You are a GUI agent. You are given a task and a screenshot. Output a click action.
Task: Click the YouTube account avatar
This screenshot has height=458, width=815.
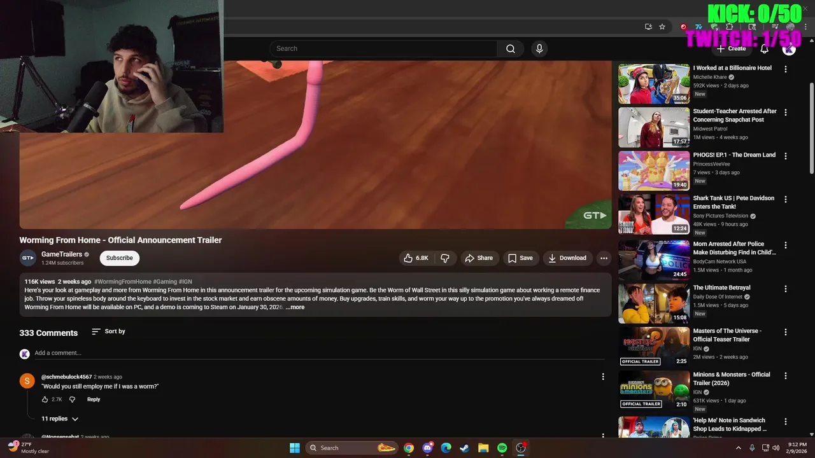(x=789, y=48)
